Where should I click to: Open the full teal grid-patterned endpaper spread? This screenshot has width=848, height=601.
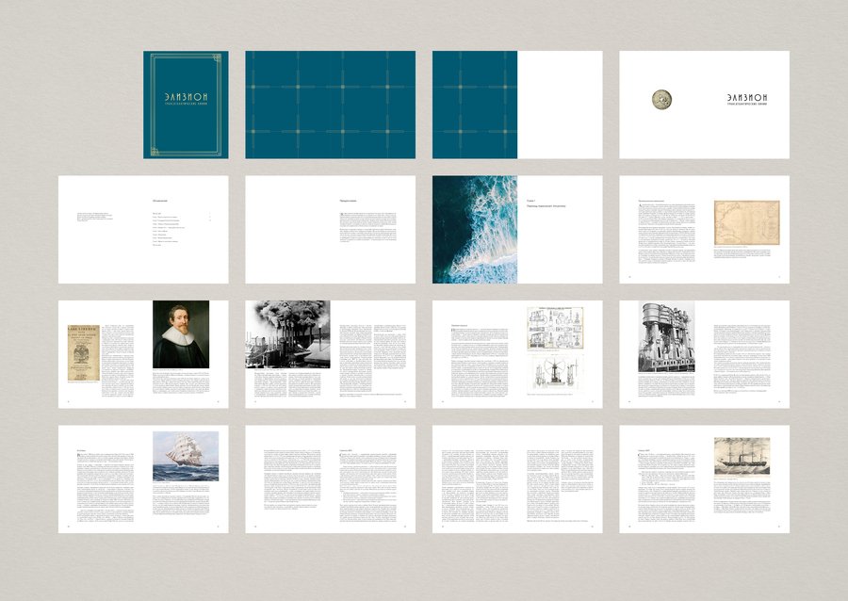[x=331, y=105]
